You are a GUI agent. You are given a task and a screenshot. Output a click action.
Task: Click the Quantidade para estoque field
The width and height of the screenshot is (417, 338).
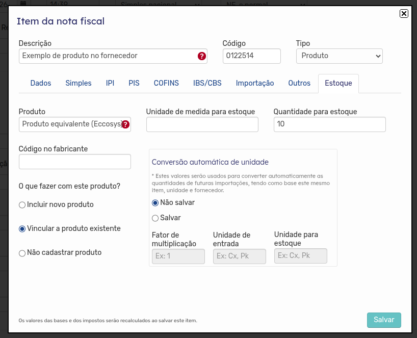329,124
